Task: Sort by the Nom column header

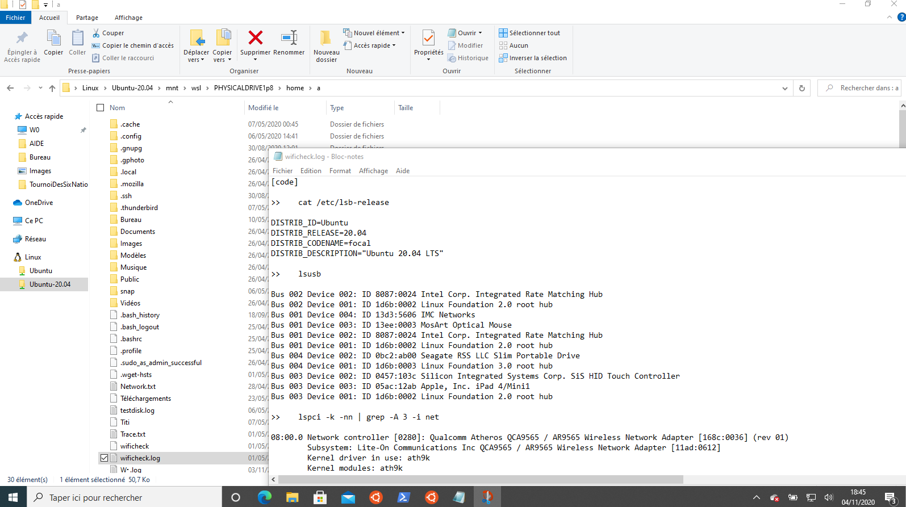Action: (x=117, y=108)
